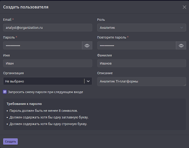The width and height of the screenshot is (189, 148).
Task: Click the Запросить смену пароля label text
Action: tap(45, 92)
